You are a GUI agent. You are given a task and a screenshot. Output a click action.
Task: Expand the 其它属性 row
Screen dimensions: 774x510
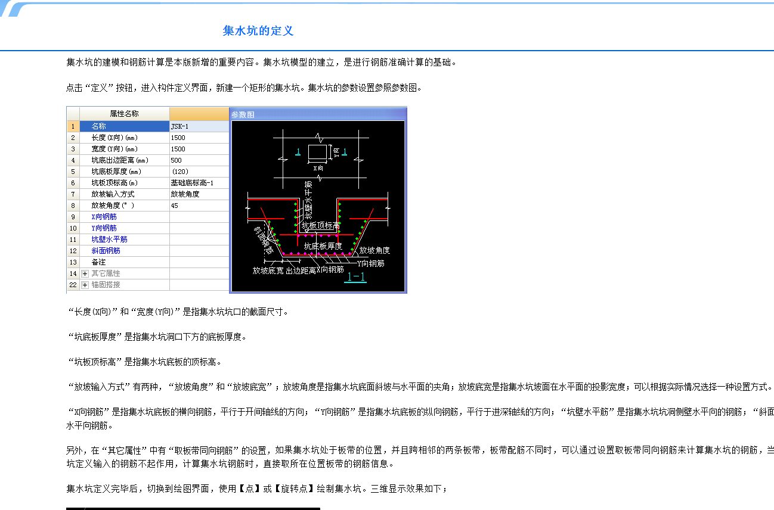point(85,273)
